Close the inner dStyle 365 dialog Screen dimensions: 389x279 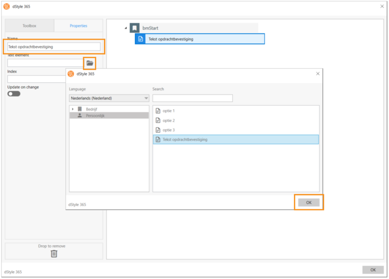pos(318,74)
